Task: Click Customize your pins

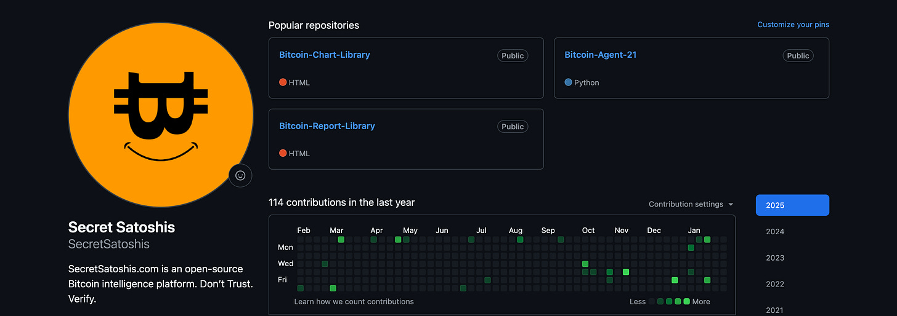Action: pos(793,25)
